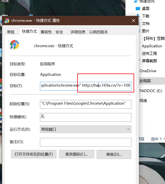
Task: Click the 备注 comment field
Action: point(86,142)
